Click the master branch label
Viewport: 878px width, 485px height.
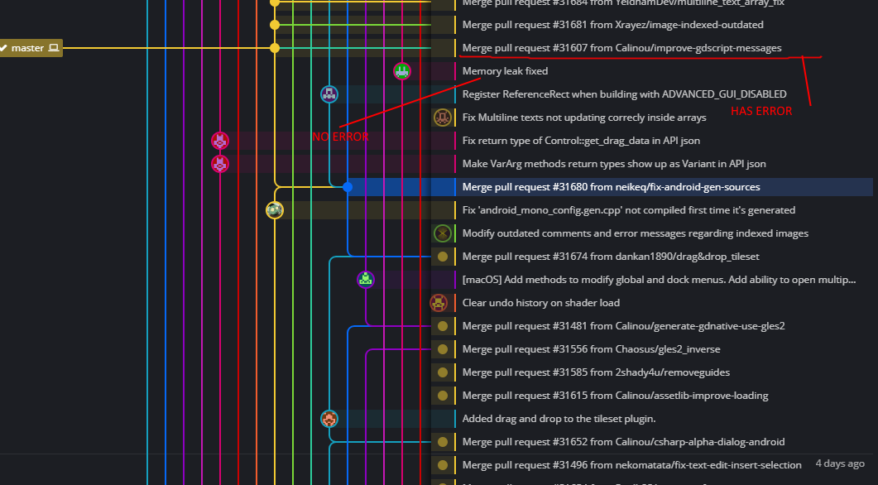(x=31, y=48)
